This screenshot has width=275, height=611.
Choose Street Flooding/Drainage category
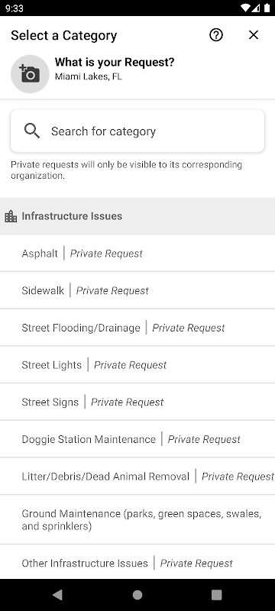pos(137,328)
